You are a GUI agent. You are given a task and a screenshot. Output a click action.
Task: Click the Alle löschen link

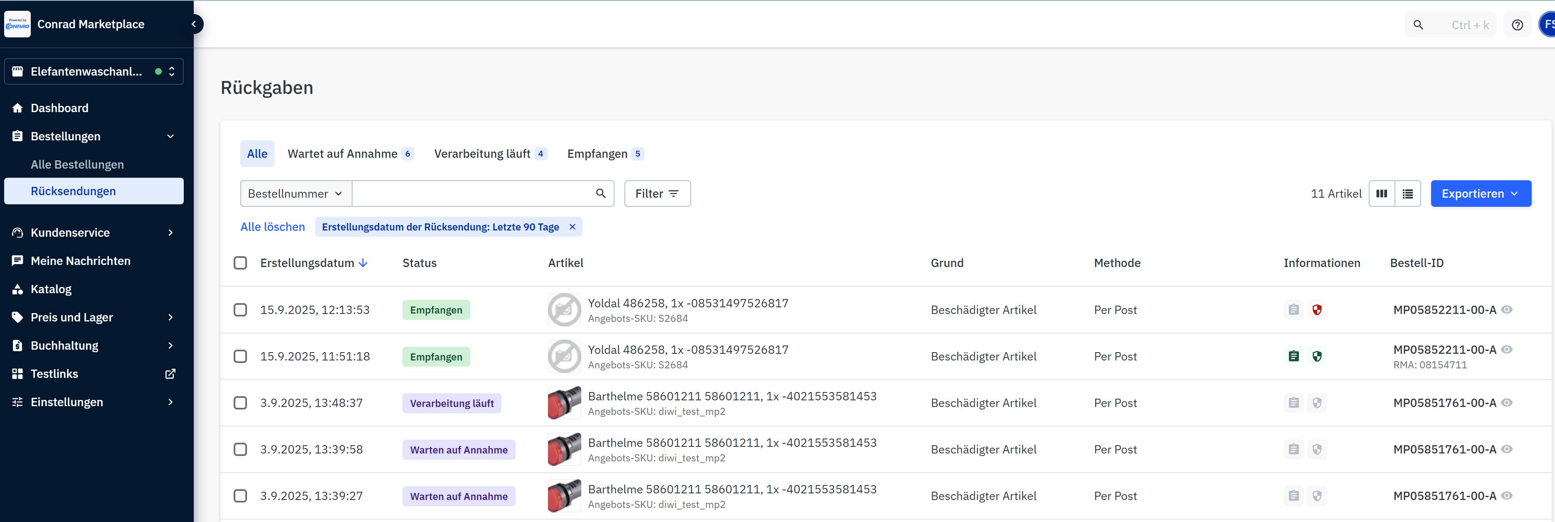click(x=272, y=227)
